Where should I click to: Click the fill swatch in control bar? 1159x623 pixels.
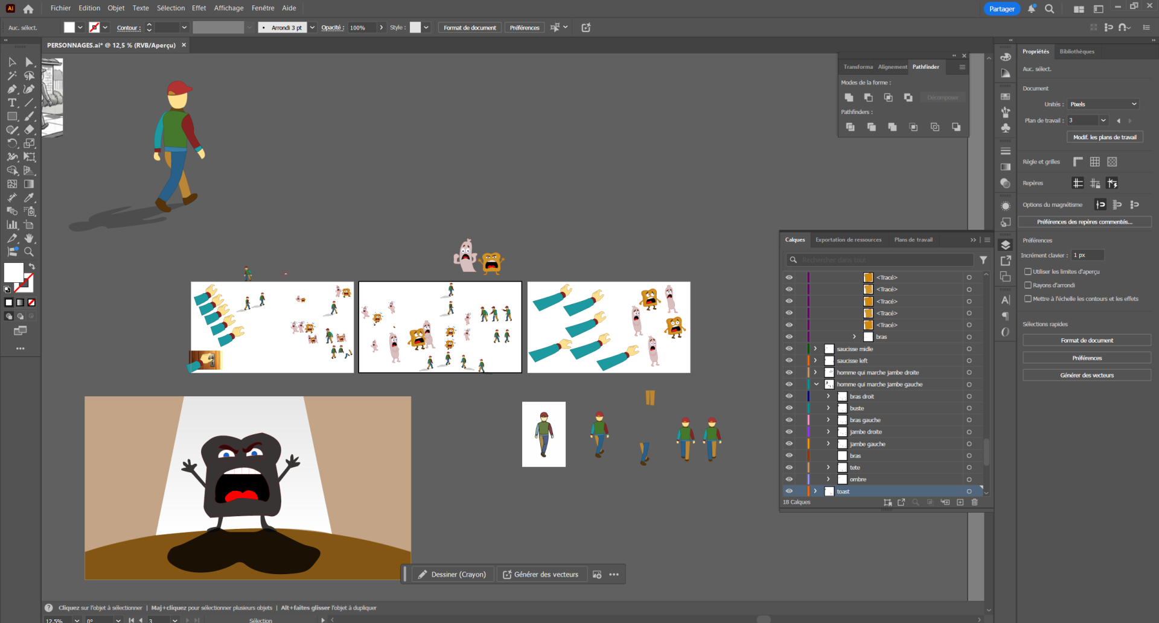(x=69, y=28)
